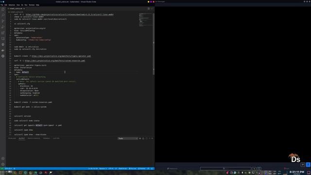This screenshot has height=175, width=311.
Task: Maximize the bottom panel size
Action: click(150, 138)
